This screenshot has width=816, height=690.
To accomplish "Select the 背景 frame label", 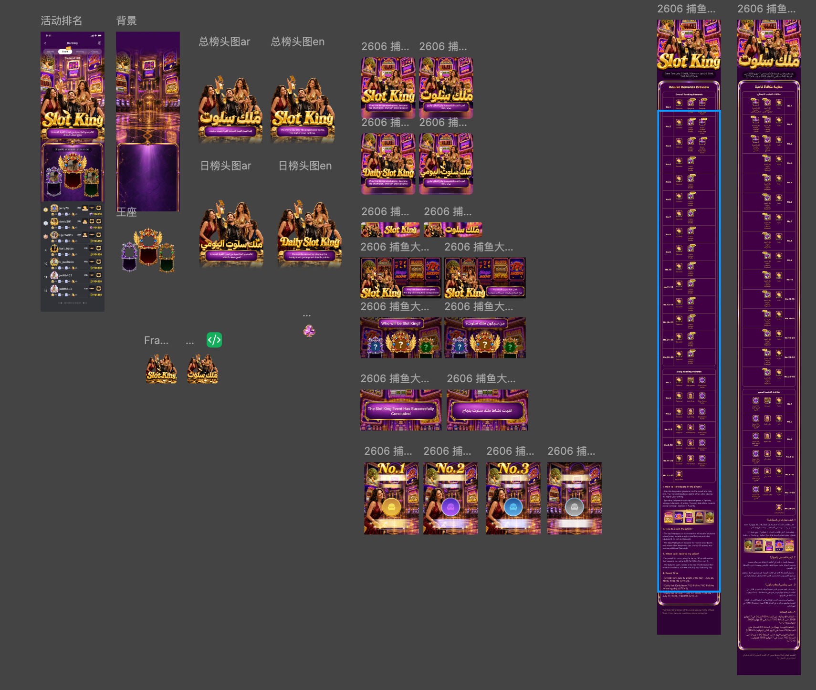I will point(126,21).
